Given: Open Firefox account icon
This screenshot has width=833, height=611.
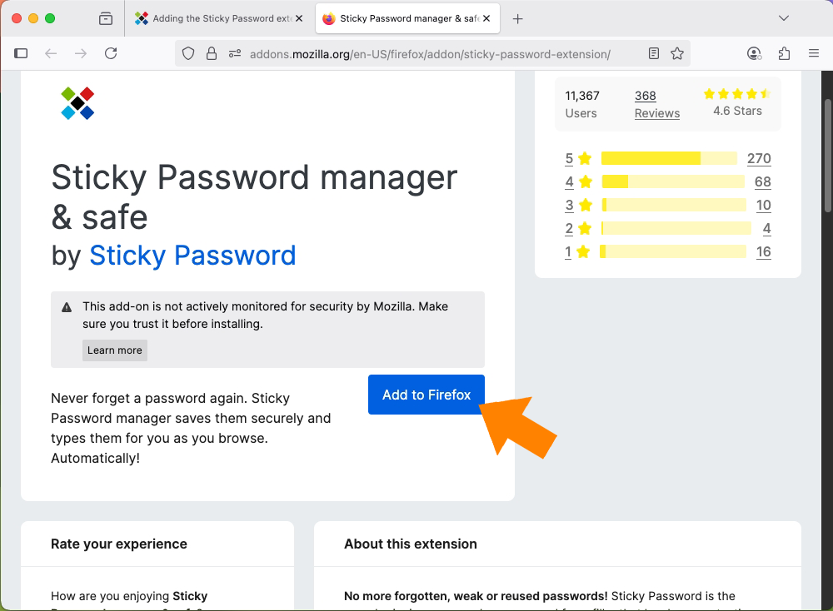Looking at the screenshot, I should pyautogui.click(x=754, y=53).
